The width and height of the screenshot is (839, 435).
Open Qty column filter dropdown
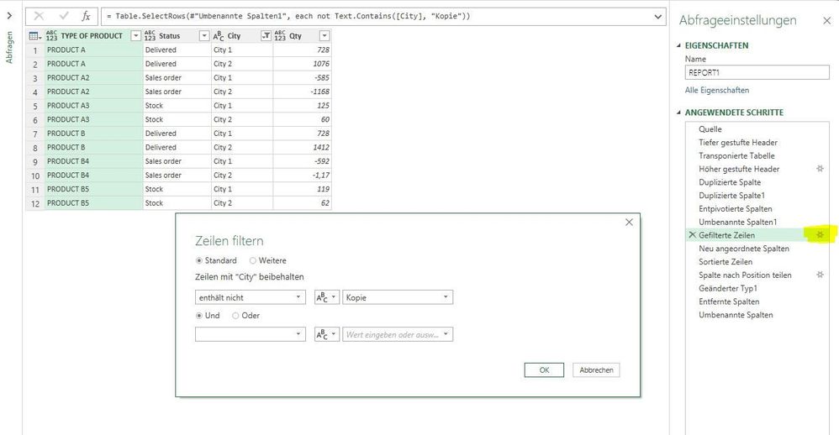click(325, 36)
